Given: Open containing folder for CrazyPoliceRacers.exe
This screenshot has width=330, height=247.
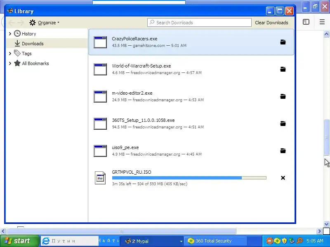Looking at the screenshot, I should coord(283,42).
